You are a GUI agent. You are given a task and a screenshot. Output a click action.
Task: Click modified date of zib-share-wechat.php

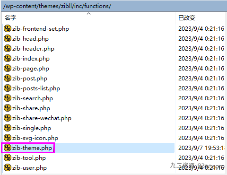coord(201,118)
